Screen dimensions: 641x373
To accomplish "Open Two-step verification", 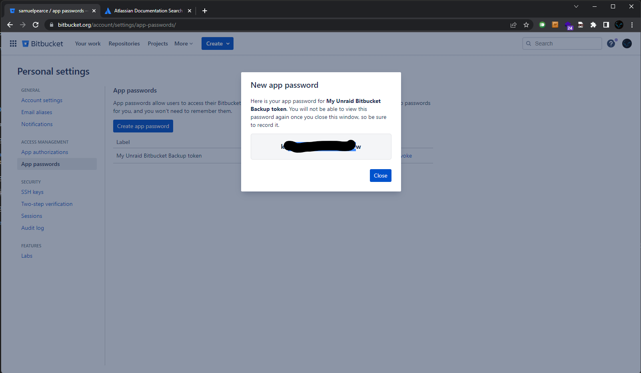I will [47, 204].
